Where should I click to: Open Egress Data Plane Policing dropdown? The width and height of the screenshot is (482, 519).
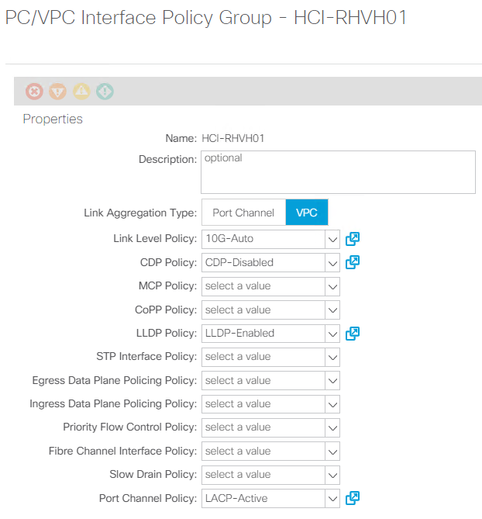332,380
